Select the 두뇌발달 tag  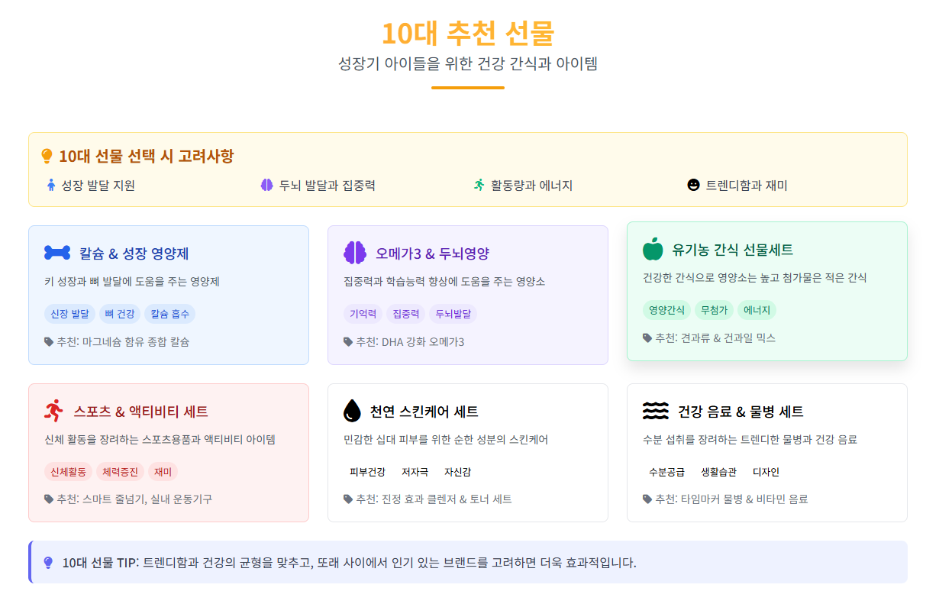[x=453, y=314]
